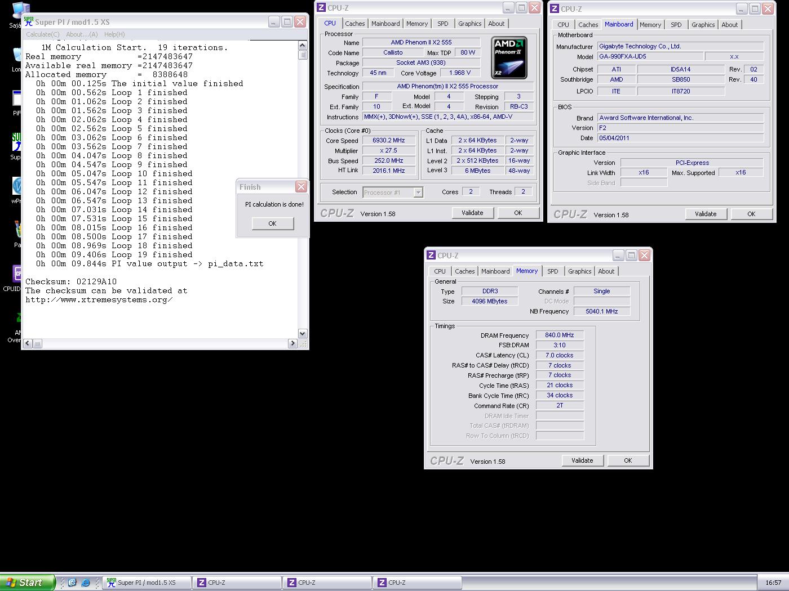Select CPU tab in CPU window
Image resolution: width=789 pixels, height=591 pixels.
click(x=330, y=23)
